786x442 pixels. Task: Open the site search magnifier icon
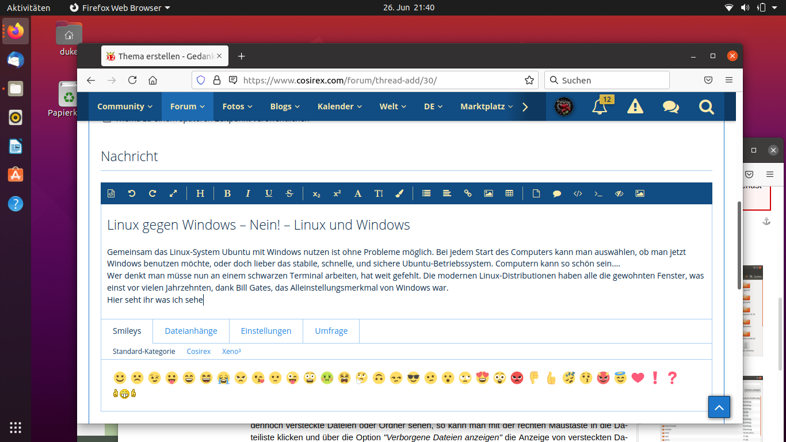pyautogui.click(x=706, y=106)
